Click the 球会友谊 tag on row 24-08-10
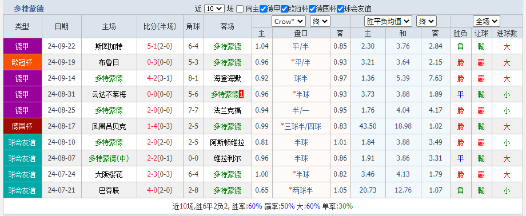The image size is (526, 216). tap(22, 142)
